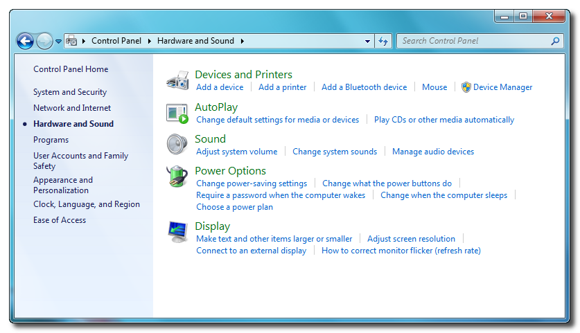
Task: Click Make text and other items larger
Action: [274, 239]
